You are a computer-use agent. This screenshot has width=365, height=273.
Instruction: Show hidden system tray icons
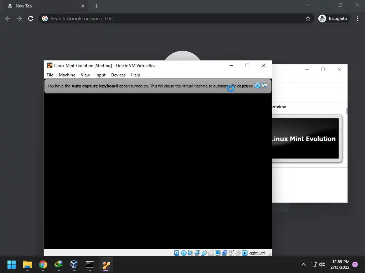coord(304,264)
